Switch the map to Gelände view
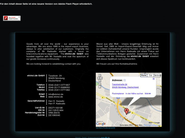 click(x=158, y=75)
